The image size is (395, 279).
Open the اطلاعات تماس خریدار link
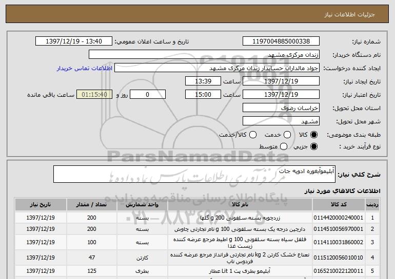click(85, 68)
